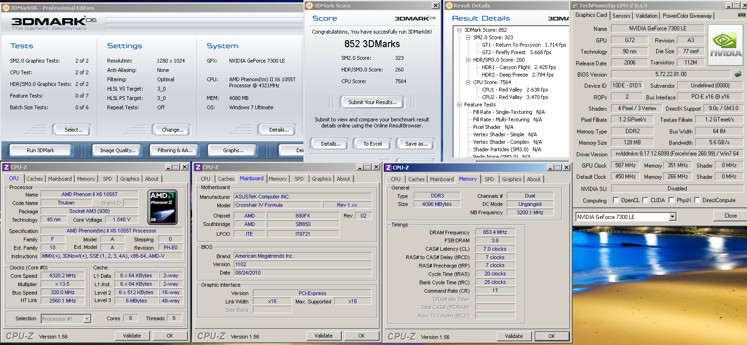Toggle the CUDA checkbox
Image resolution: width=747 pixels, height=345 pixels.
pyautogui.click(x=646, y=200)
